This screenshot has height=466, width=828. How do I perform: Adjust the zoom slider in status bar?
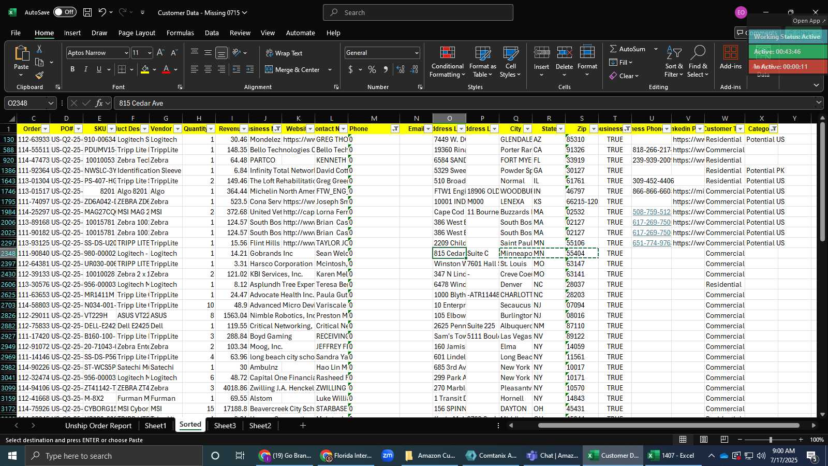tap(771, 440)
